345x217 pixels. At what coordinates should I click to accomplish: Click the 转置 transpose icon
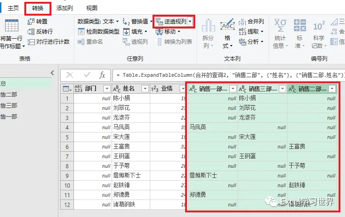31,21
